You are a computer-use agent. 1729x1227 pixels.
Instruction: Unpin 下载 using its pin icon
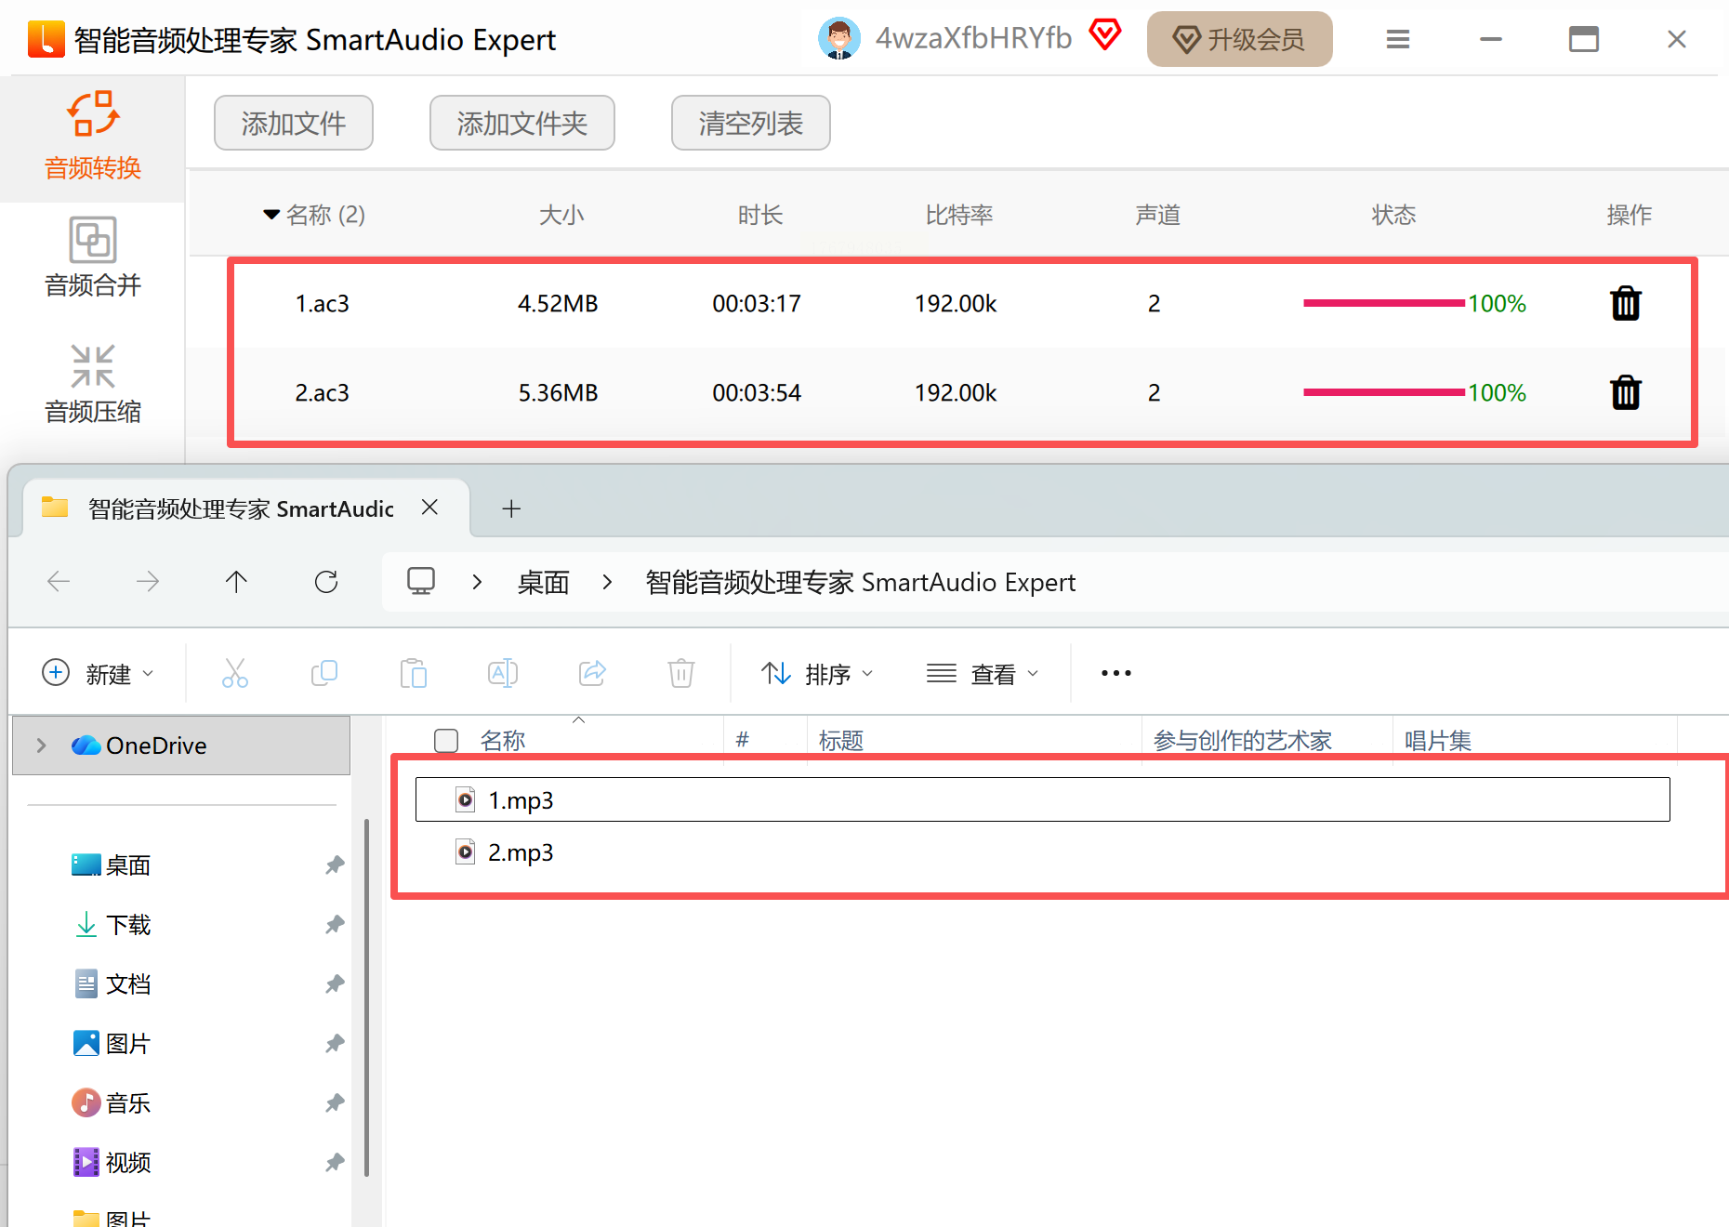335,925
